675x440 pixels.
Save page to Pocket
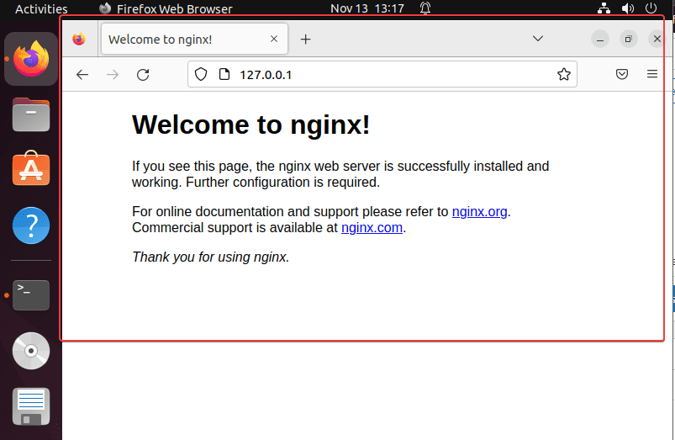pyautogui.click(x=621, y=74)
